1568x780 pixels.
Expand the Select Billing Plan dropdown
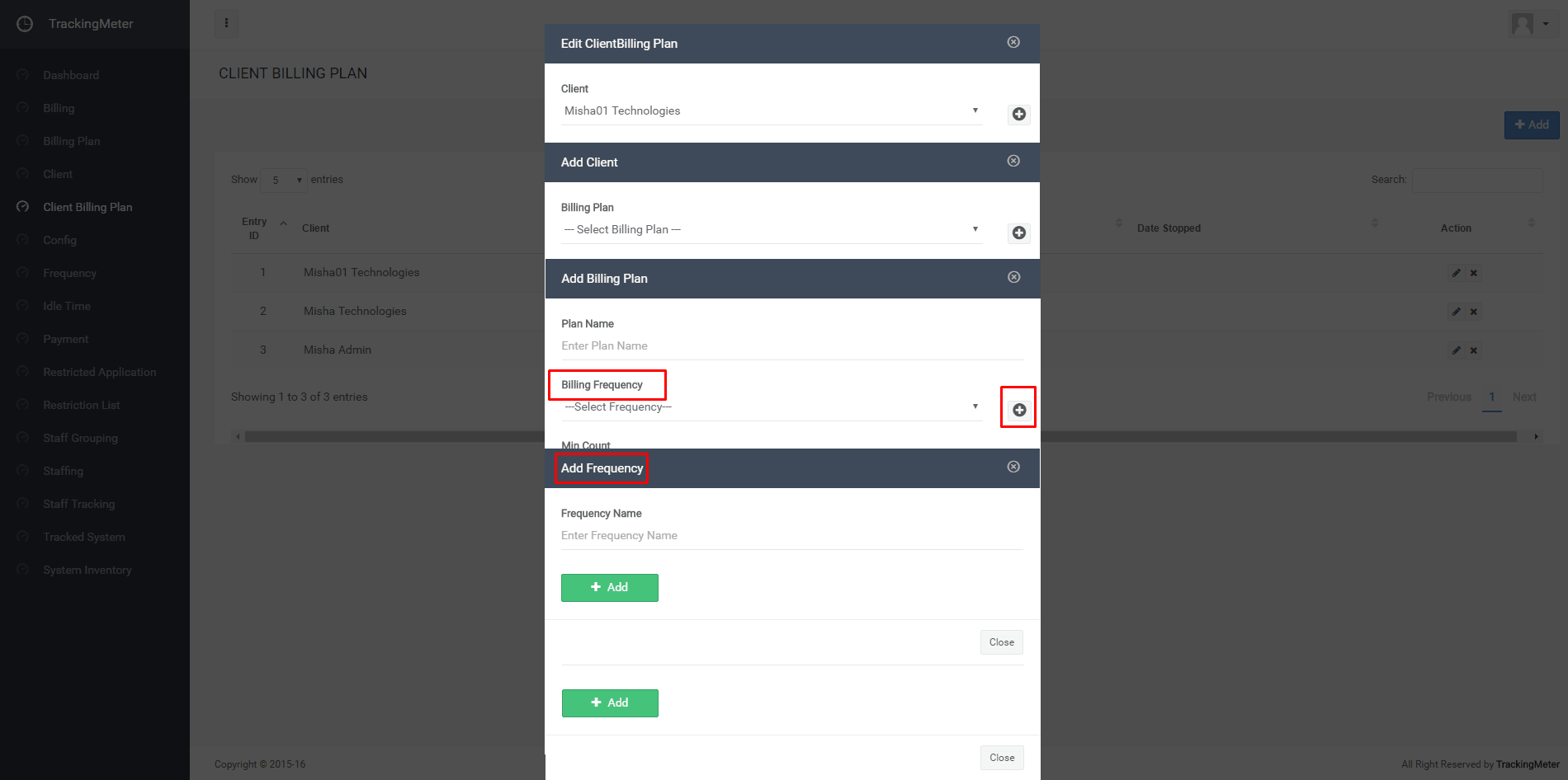(x=771, y=230)
